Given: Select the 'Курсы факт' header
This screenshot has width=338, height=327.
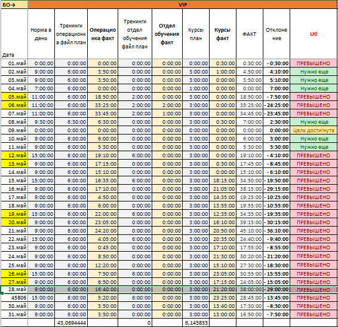Looking at the screenshot, I should [223, 34].
